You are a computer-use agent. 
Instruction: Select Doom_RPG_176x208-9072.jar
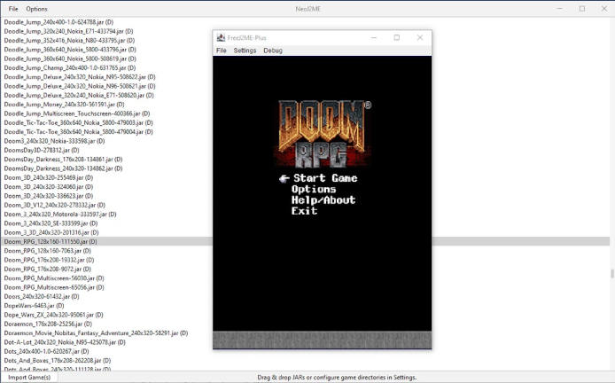point(47,270)
